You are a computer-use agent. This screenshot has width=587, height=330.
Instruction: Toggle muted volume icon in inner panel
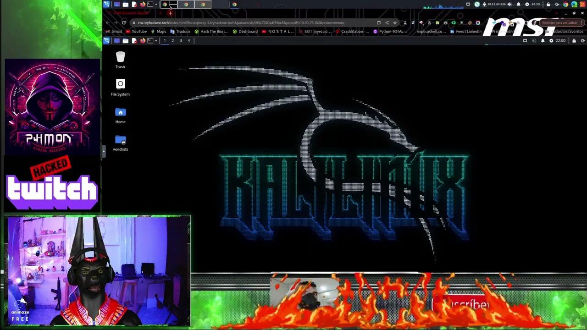click(534, 41)
